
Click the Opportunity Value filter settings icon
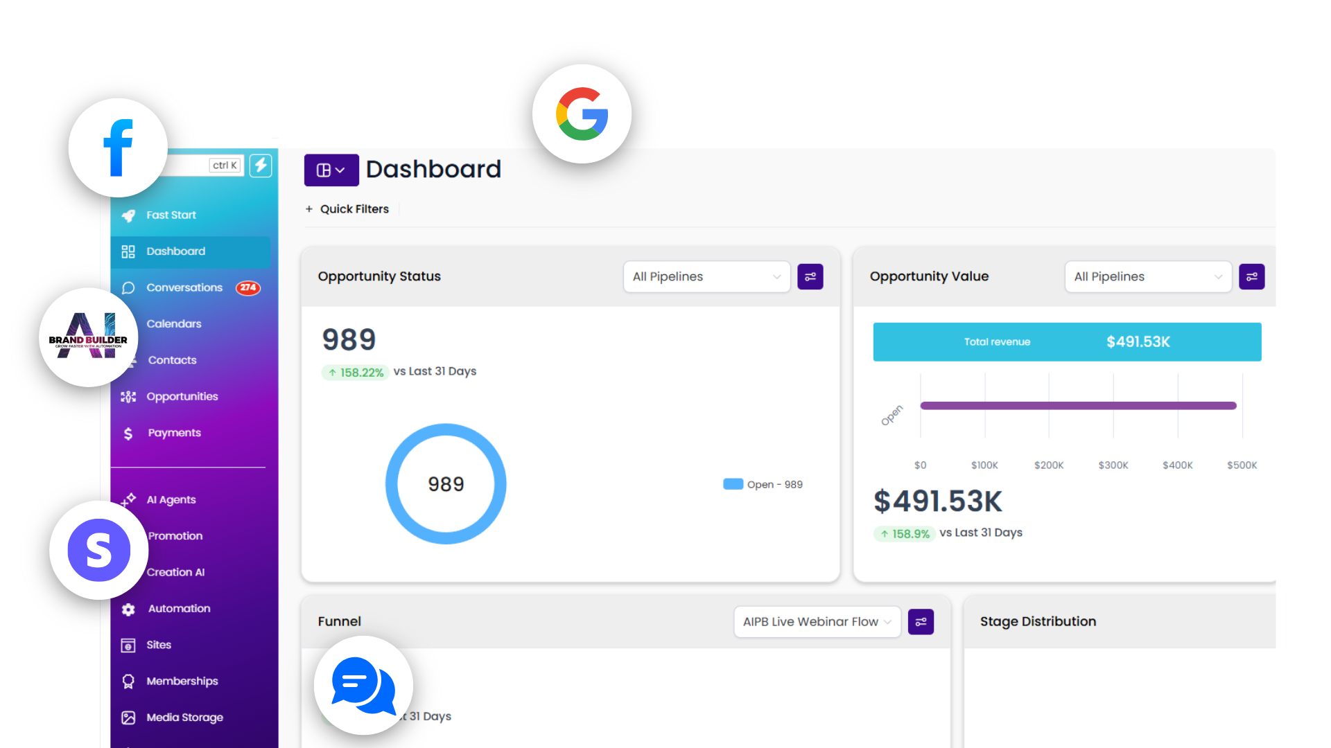coord(1251,276)
